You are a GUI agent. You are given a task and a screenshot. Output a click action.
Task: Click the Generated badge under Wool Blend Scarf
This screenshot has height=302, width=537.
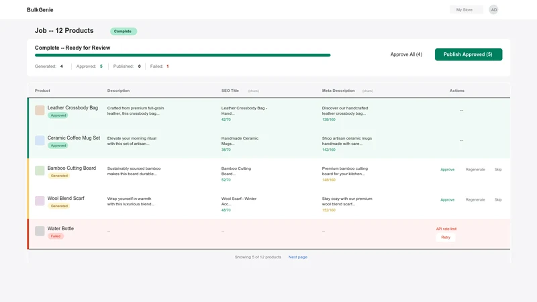(59, 206)
